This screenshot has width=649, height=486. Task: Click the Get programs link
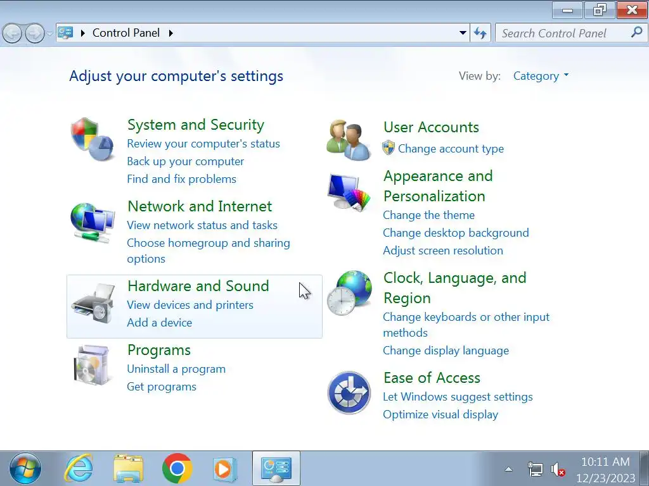(162, 387)
